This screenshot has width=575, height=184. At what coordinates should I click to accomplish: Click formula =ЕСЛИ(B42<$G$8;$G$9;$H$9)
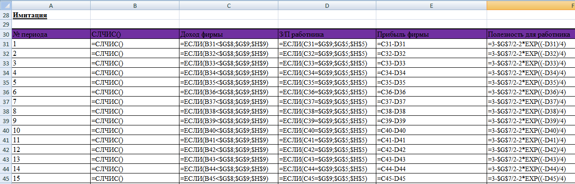click(x=228, y=150)
